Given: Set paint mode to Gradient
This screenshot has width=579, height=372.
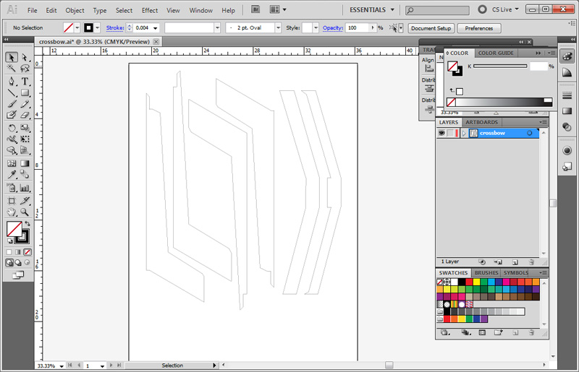Looking at the screenshot, I should tap(18, 252).
